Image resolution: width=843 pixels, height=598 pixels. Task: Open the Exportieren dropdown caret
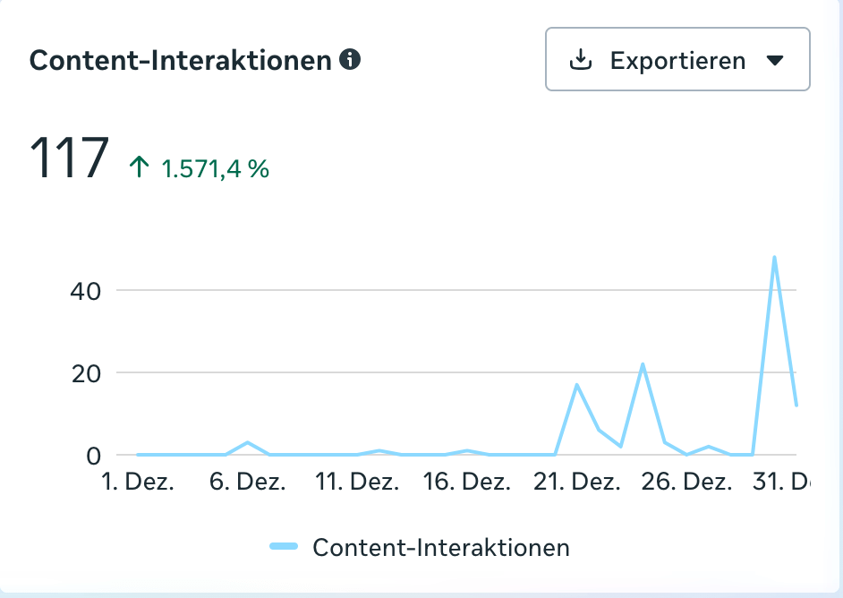pos(775,61)
